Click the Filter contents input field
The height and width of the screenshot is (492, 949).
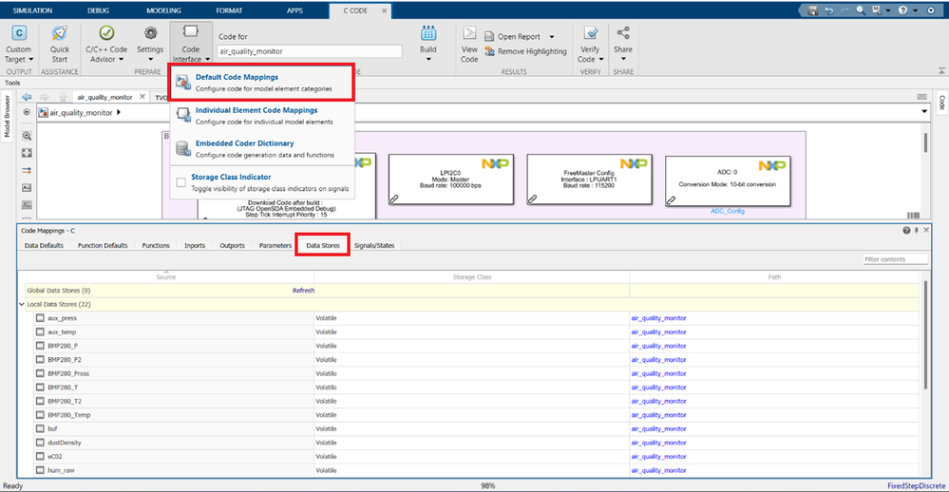(x=895, y=259)
